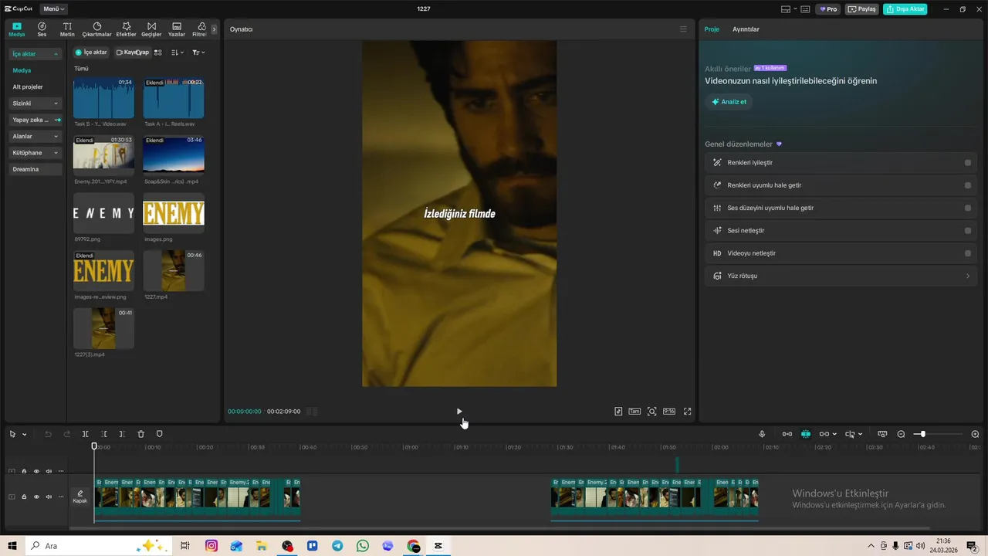This screenshot has height=556, width=988.
Task: Click the delete right (trim end) icon
Action: click(x=122, y=434)
